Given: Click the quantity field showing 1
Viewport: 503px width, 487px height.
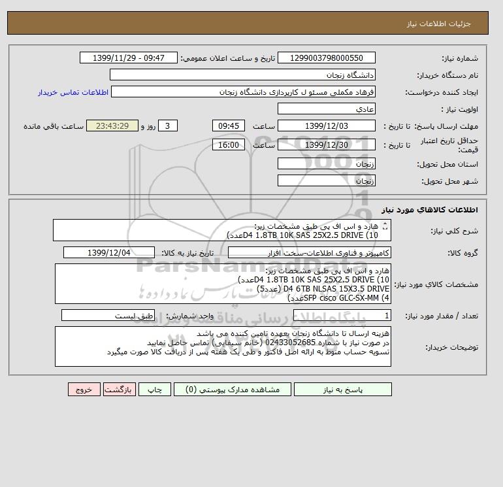Looking at the screenshot, I should pyautogui.click(x=342, y=315).
